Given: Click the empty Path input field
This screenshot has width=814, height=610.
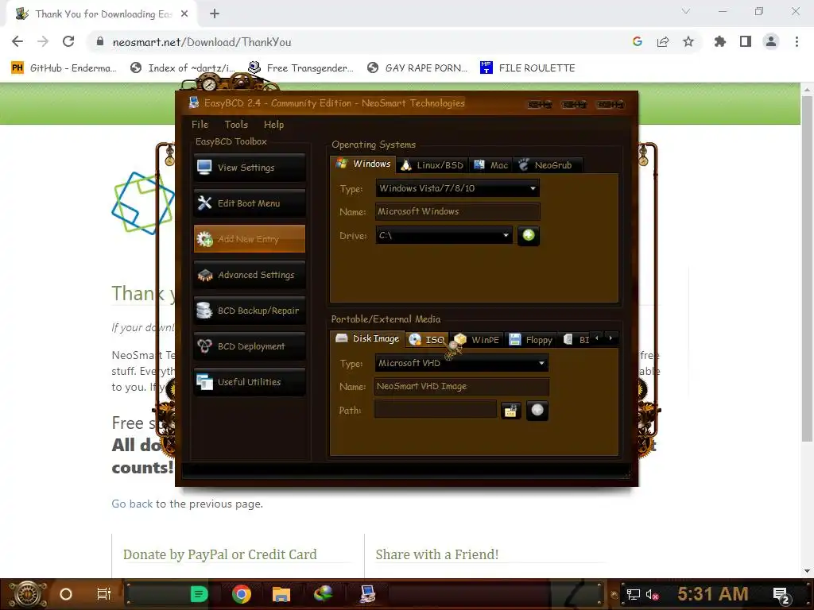Looking at the screenshot, I should [x=436, y=410].
